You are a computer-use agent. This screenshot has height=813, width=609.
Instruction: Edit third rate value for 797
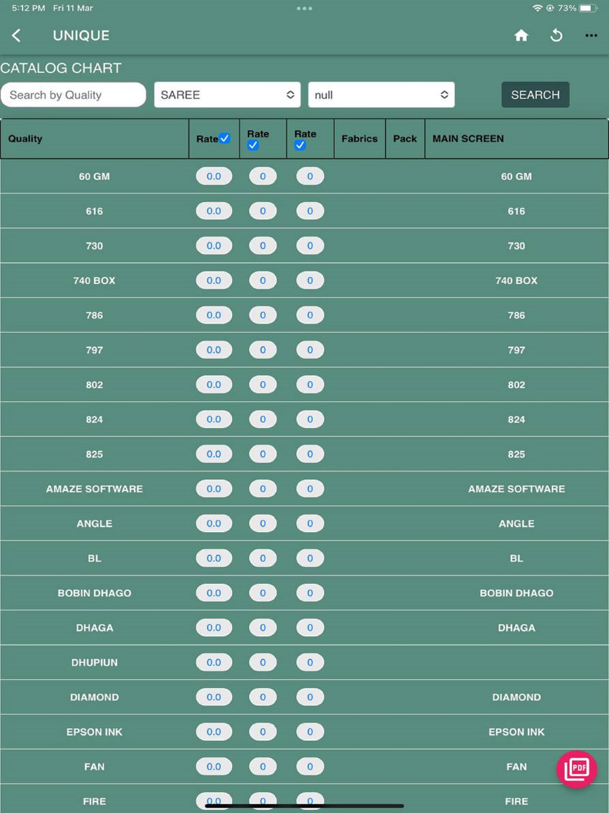click(310, 350)
